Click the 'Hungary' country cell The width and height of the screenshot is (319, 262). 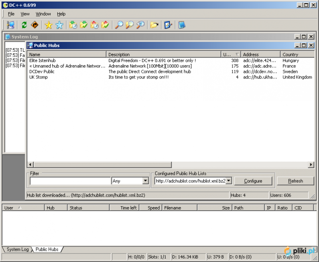click(291, 61)
